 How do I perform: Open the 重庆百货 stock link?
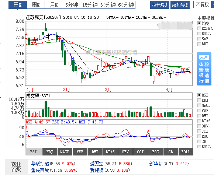click(40, 170)
